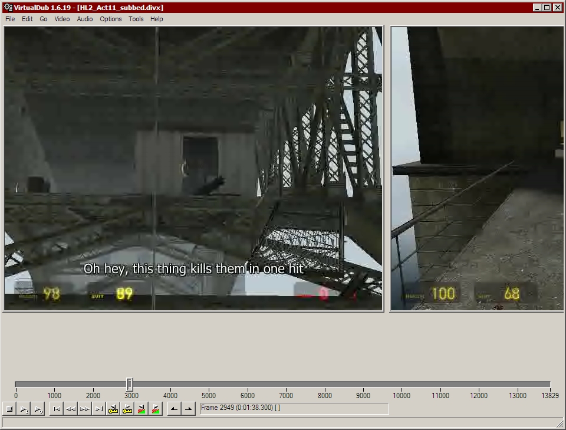Viewport: 566px width, 430px height.
Task: Go to the next keyframe
Action: [x=127, y=409]
